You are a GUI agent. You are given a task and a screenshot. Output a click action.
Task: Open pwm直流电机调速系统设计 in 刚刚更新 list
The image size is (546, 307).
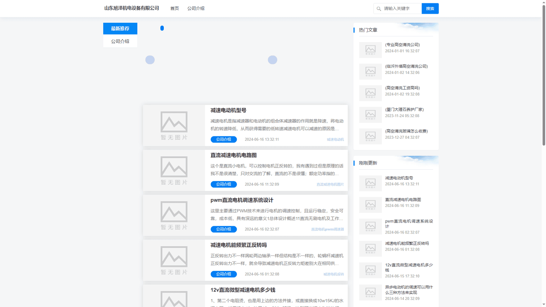(x=409, y=224)
